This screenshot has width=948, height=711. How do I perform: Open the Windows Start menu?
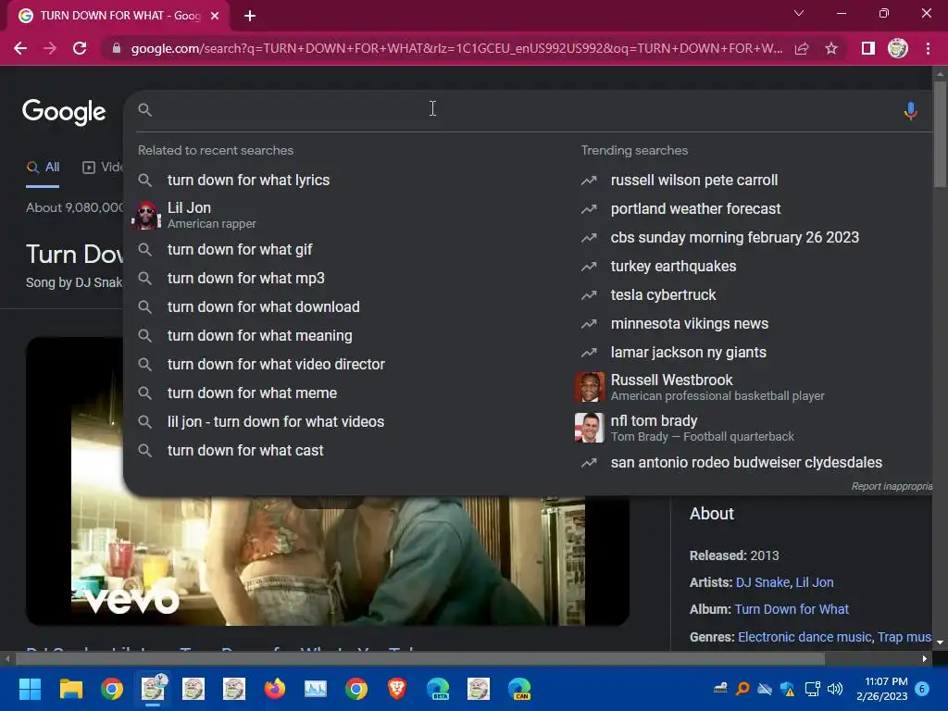tap(30, 689)
